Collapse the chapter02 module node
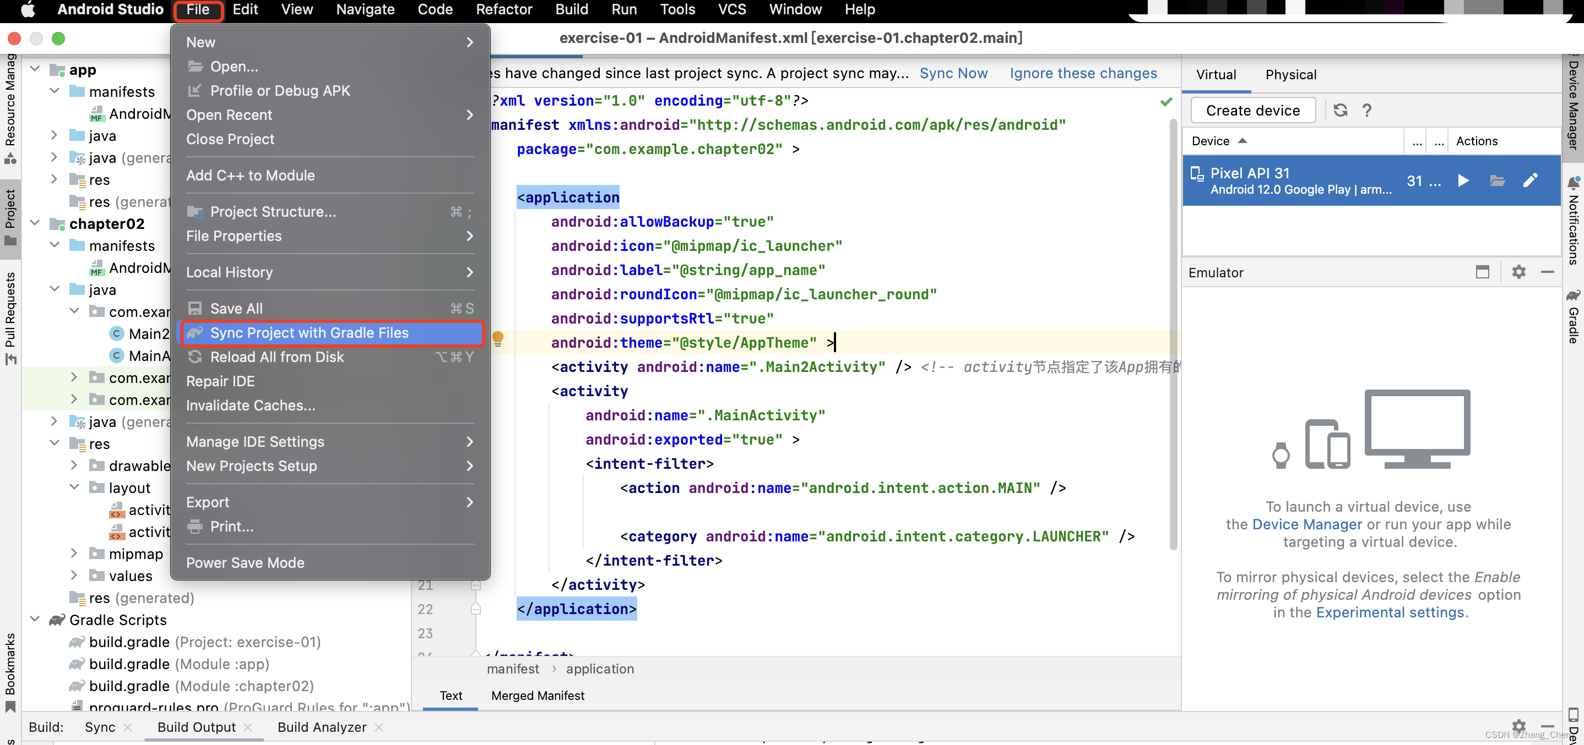The height and width of the screenshot is (745, 1584). click(35, 223)
